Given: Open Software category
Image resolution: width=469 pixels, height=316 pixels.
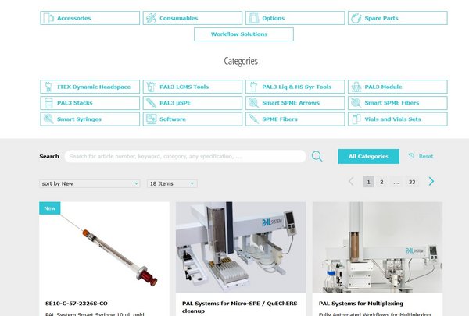Looking at the screenshot, I should (x=192, y=119).
